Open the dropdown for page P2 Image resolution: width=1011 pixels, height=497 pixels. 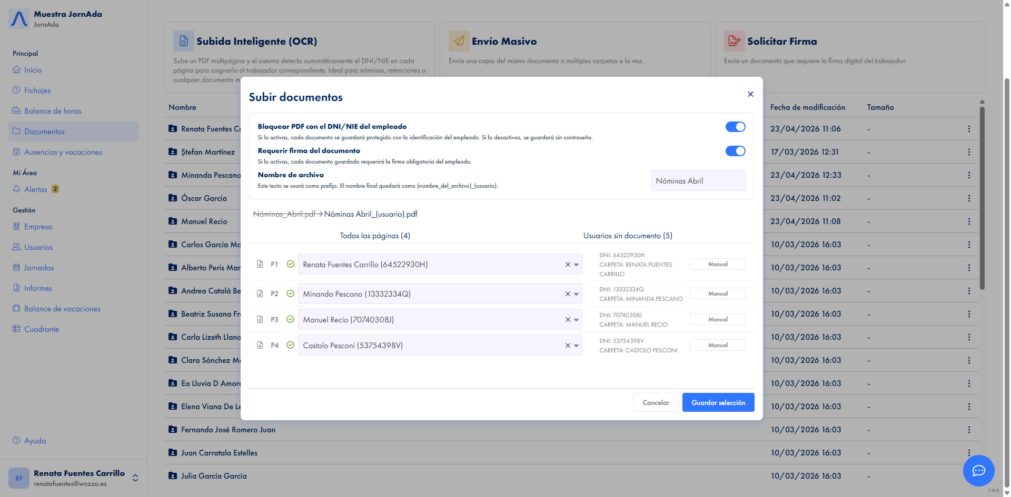click(576, 293)
